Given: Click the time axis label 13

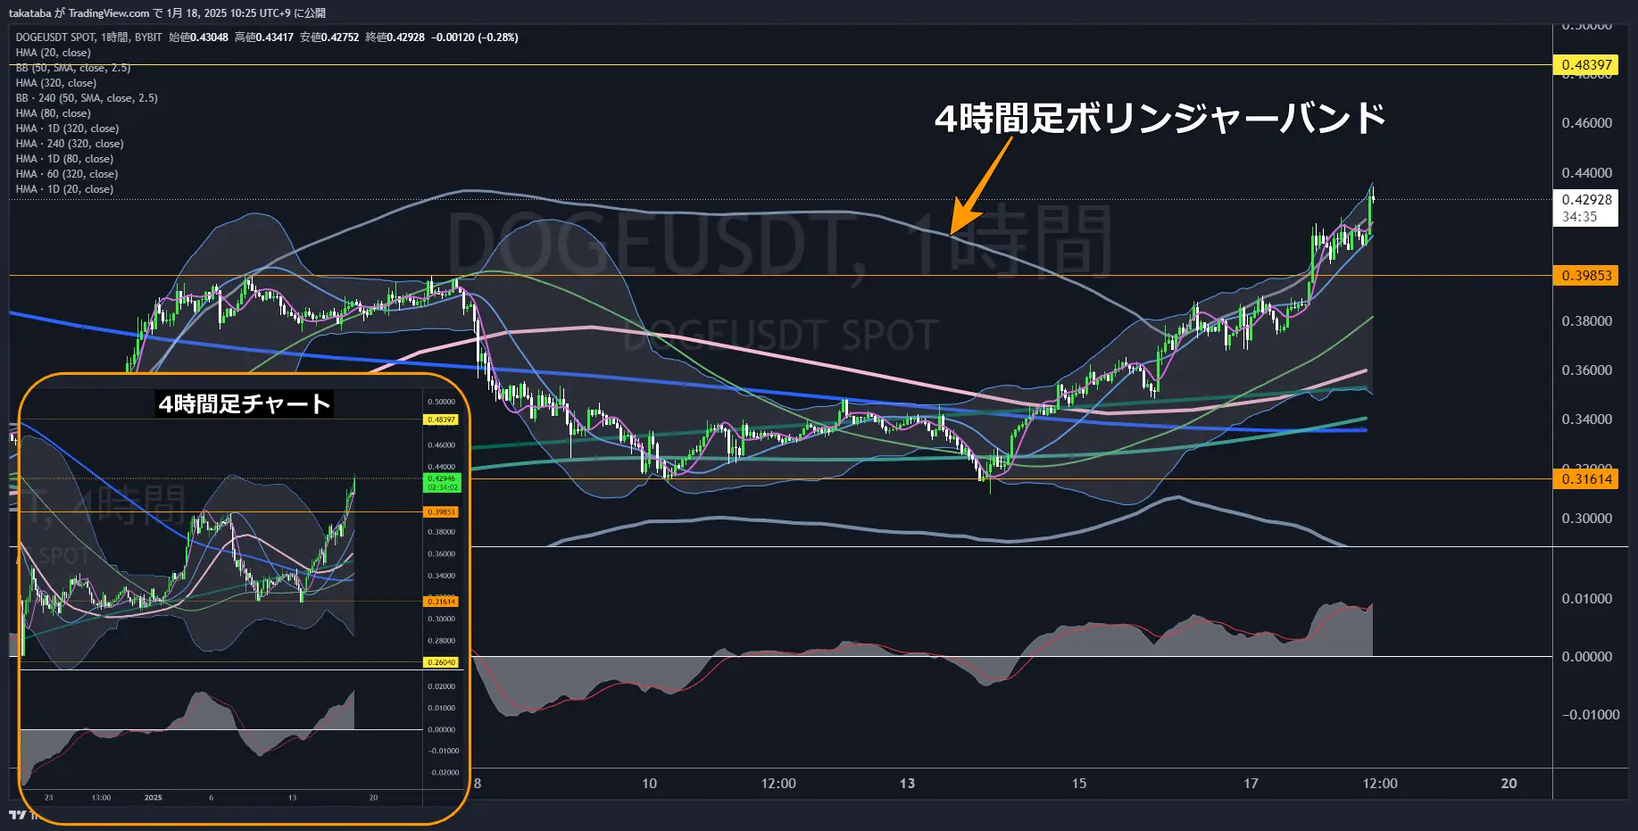Looking at the screenshot, I should click(x=907, y=784).
